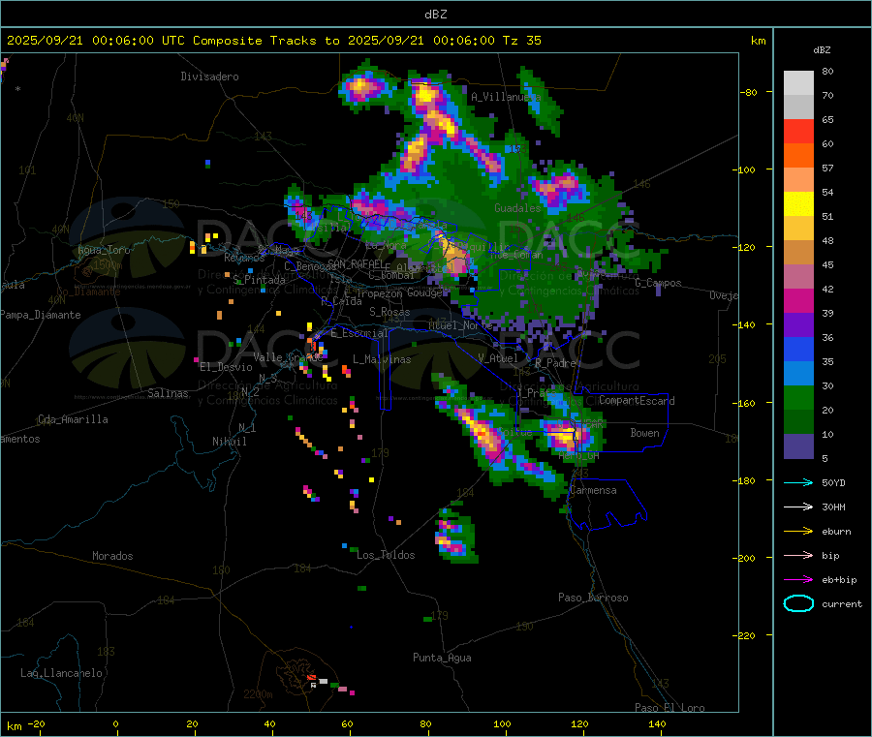The height and width of the screenshot is (737, 872).
Task: Click the S_Pintada map label
Action: 259,280
